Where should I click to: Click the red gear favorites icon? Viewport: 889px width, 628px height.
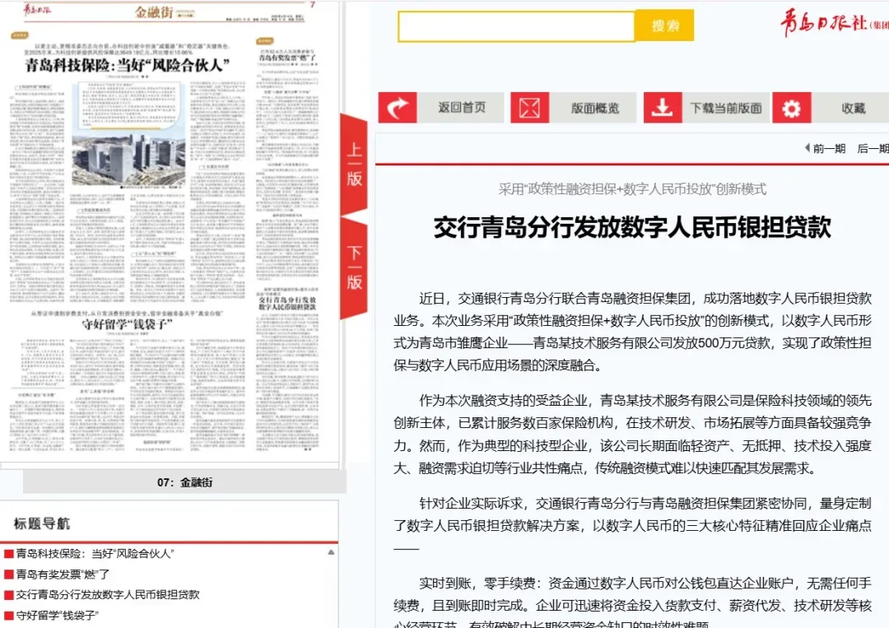(792, 108)
